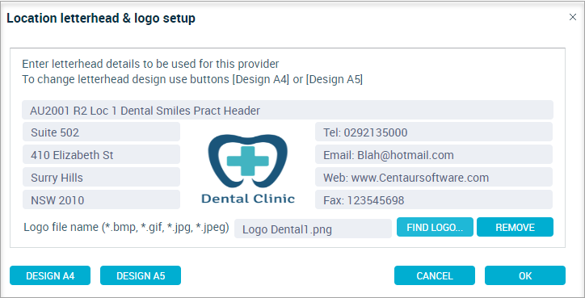This screenshot has height=298, width=585.
Task: Edit the 410 Elizabeth St field
Action: click(x=102, y=154)
